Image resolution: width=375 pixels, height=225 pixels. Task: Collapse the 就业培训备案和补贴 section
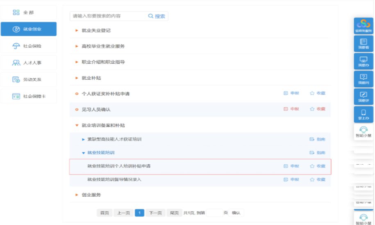77,125
